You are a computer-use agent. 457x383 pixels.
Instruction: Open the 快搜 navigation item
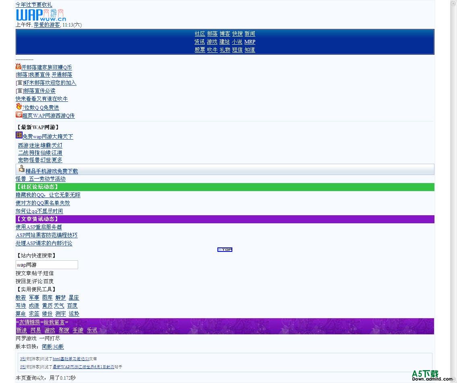pos(238,34)
